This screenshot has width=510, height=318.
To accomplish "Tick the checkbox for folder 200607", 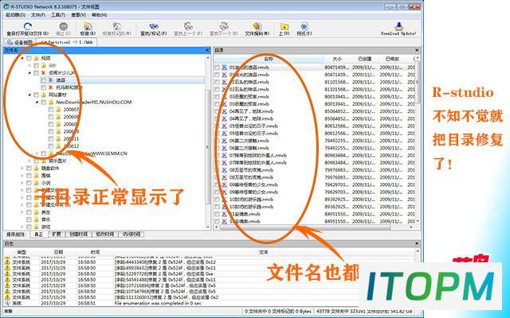I will [51, 110].
